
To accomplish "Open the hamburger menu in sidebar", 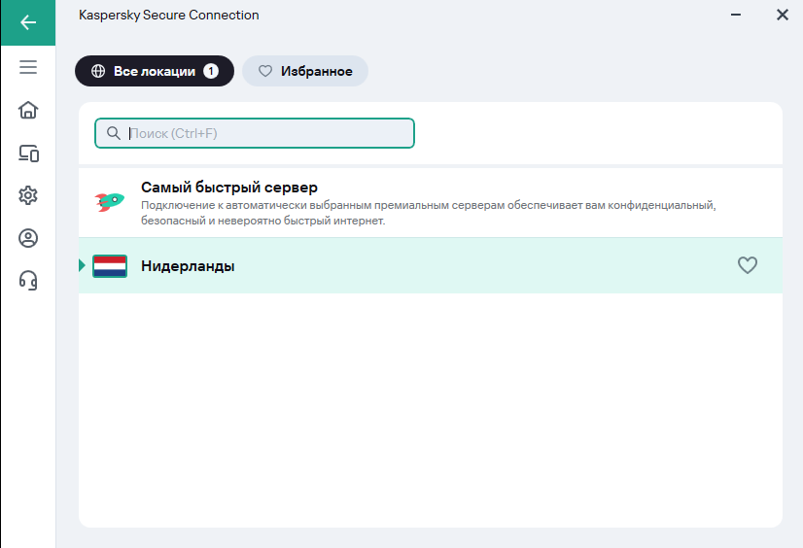I will point(28,67).
